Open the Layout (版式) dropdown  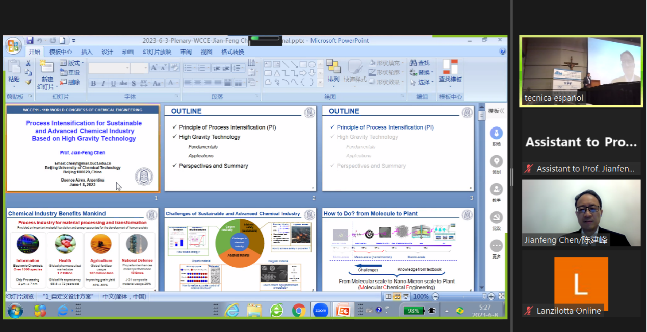[71, 63]
